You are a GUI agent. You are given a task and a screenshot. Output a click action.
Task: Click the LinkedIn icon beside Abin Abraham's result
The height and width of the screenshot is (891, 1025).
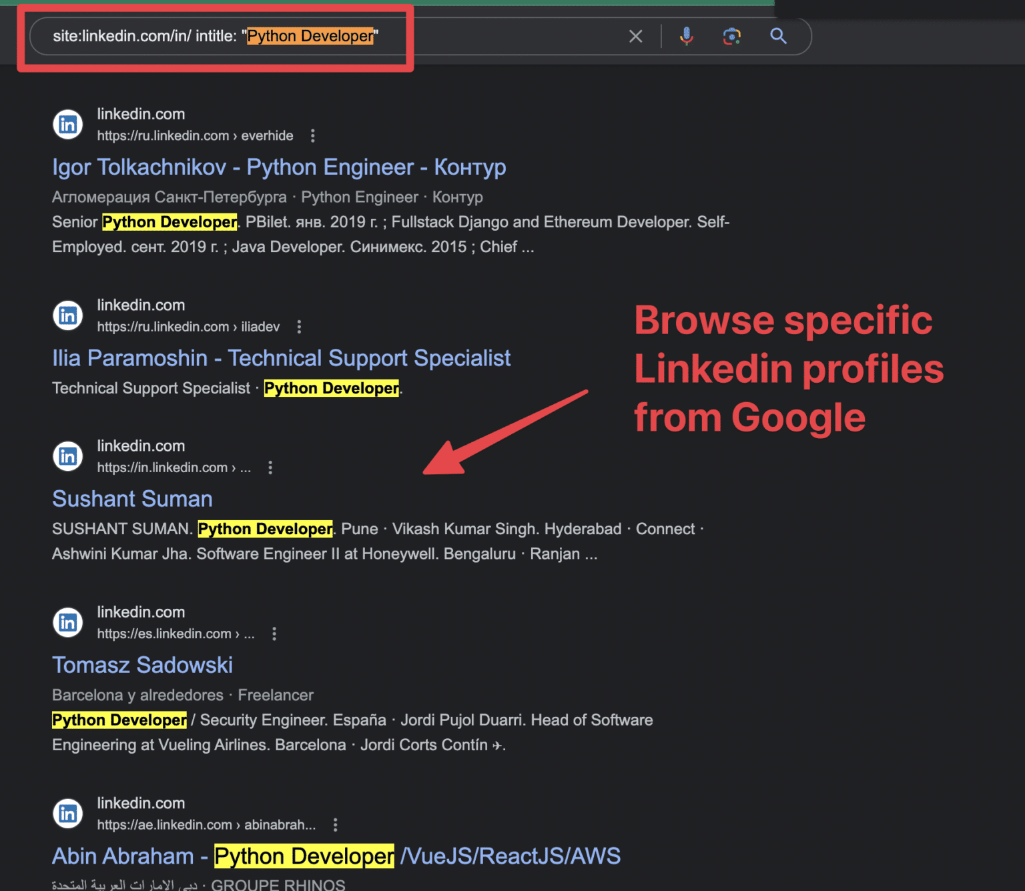click(x=67, y=813)
